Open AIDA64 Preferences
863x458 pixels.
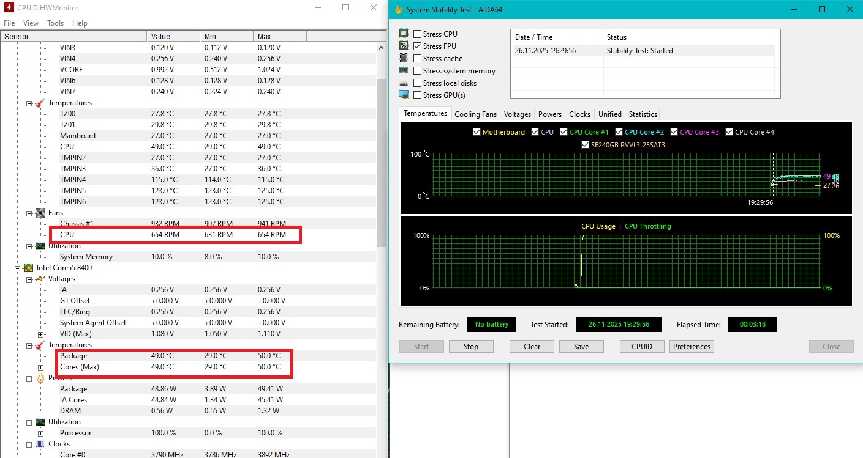692,347
